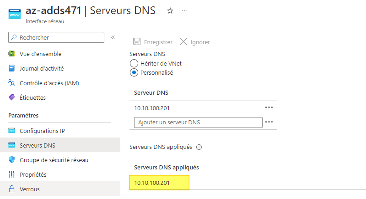Open ellipsis menu next to the Ajouter field
366x199 pixels.
pos(269,122)
